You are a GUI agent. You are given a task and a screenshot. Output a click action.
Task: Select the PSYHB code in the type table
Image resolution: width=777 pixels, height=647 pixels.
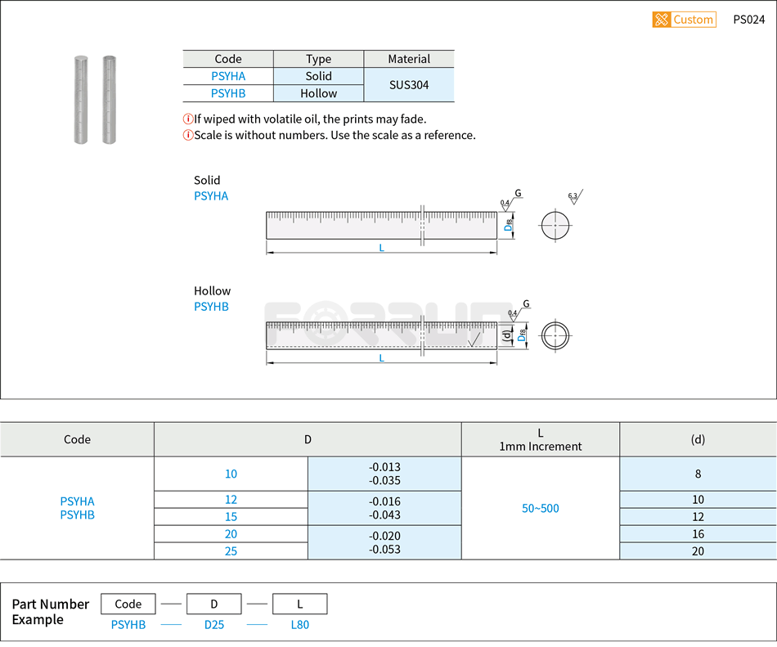point(228,93)
